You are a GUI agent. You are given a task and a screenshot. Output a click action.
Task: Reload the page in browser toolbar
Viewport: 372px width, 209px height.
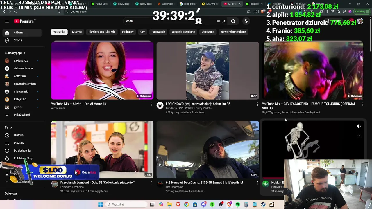point(16,12)
